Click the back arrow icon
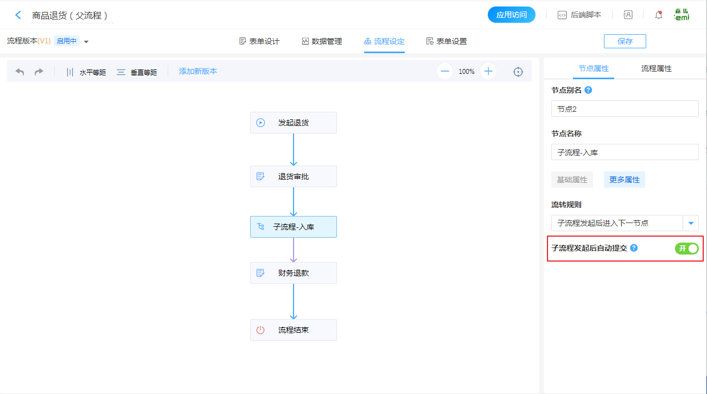707x394 pixels. point(18,15)
